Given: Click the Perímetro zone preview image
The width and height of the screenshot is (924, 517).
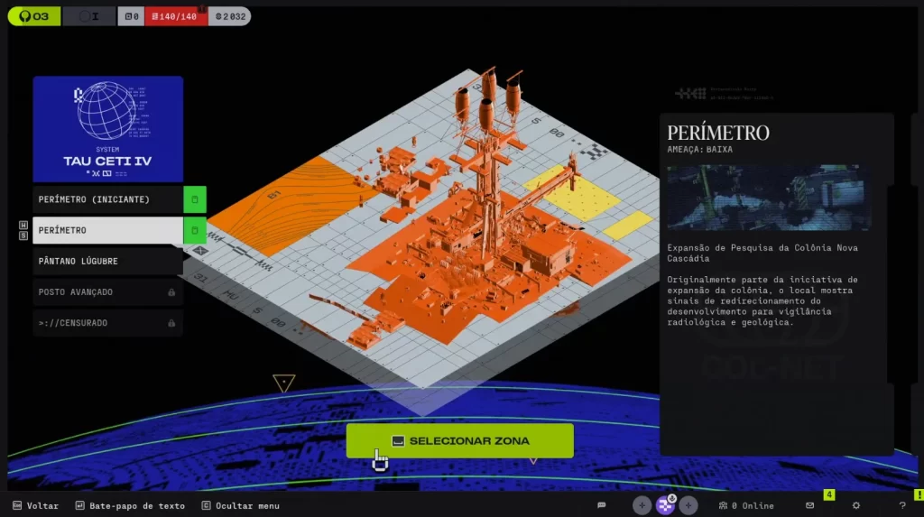Looking at the screenshot, I should click(x=769, y=198).
